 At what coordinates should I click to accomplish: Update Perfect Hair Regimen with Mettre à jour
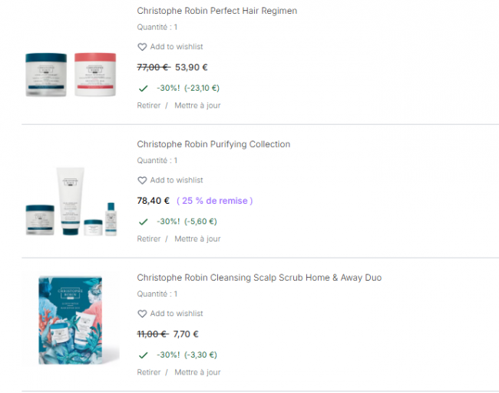click(197, 105)
